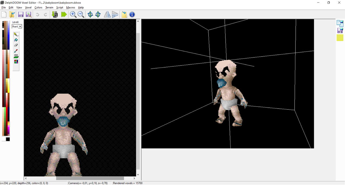Screen dimensions: 345x185
Task: Open the Edit menu
Action: tap(11, 8)
